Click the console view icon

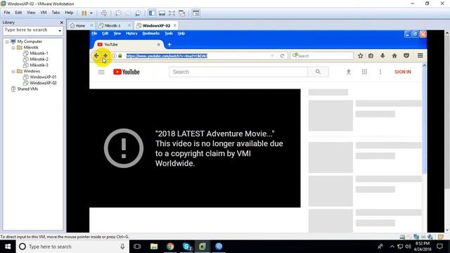pos(195,13)
